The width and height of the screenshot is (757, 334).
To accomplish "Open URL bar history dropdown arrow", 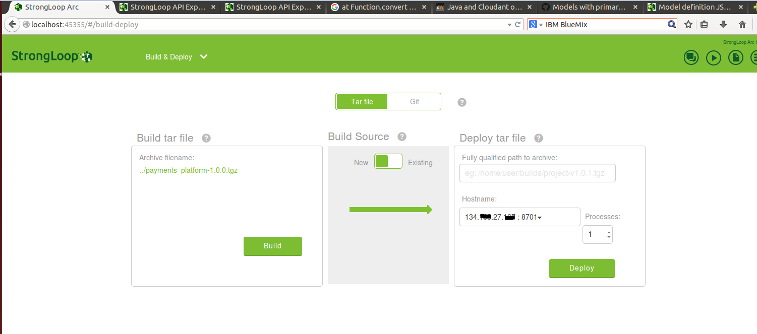I will click(509, 24).
